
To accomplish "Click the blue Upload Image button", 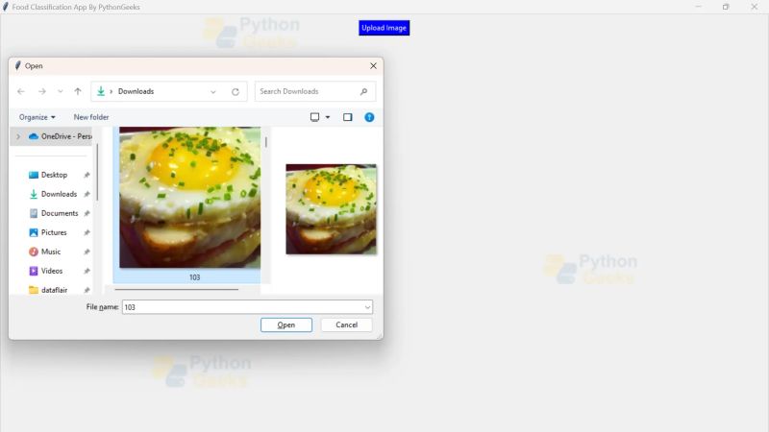I will pos(384,28).
